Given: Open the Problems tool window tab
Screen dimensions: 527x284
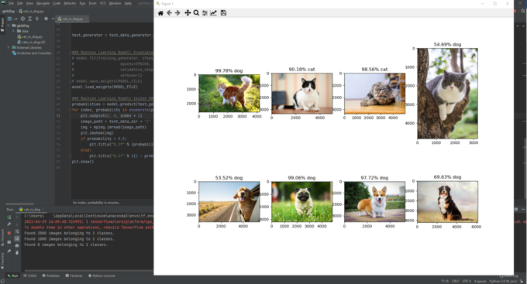Looking at the screenshot, I should tap(51, 276).
